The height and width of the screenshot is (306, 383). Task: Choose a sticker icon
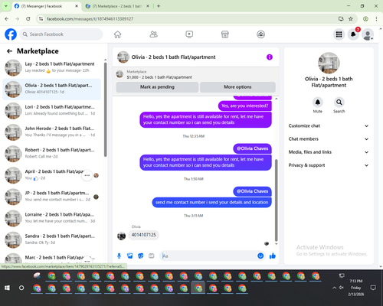click(x=141, y=256)
